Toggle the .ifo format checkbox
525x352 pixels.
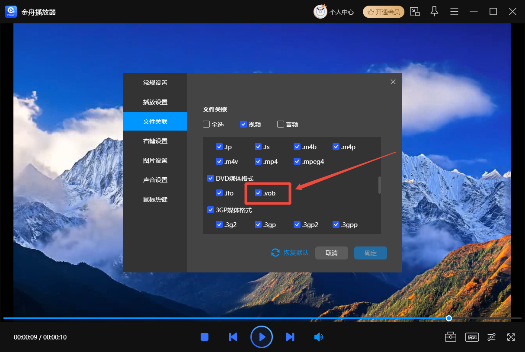(x=219, y=193)
